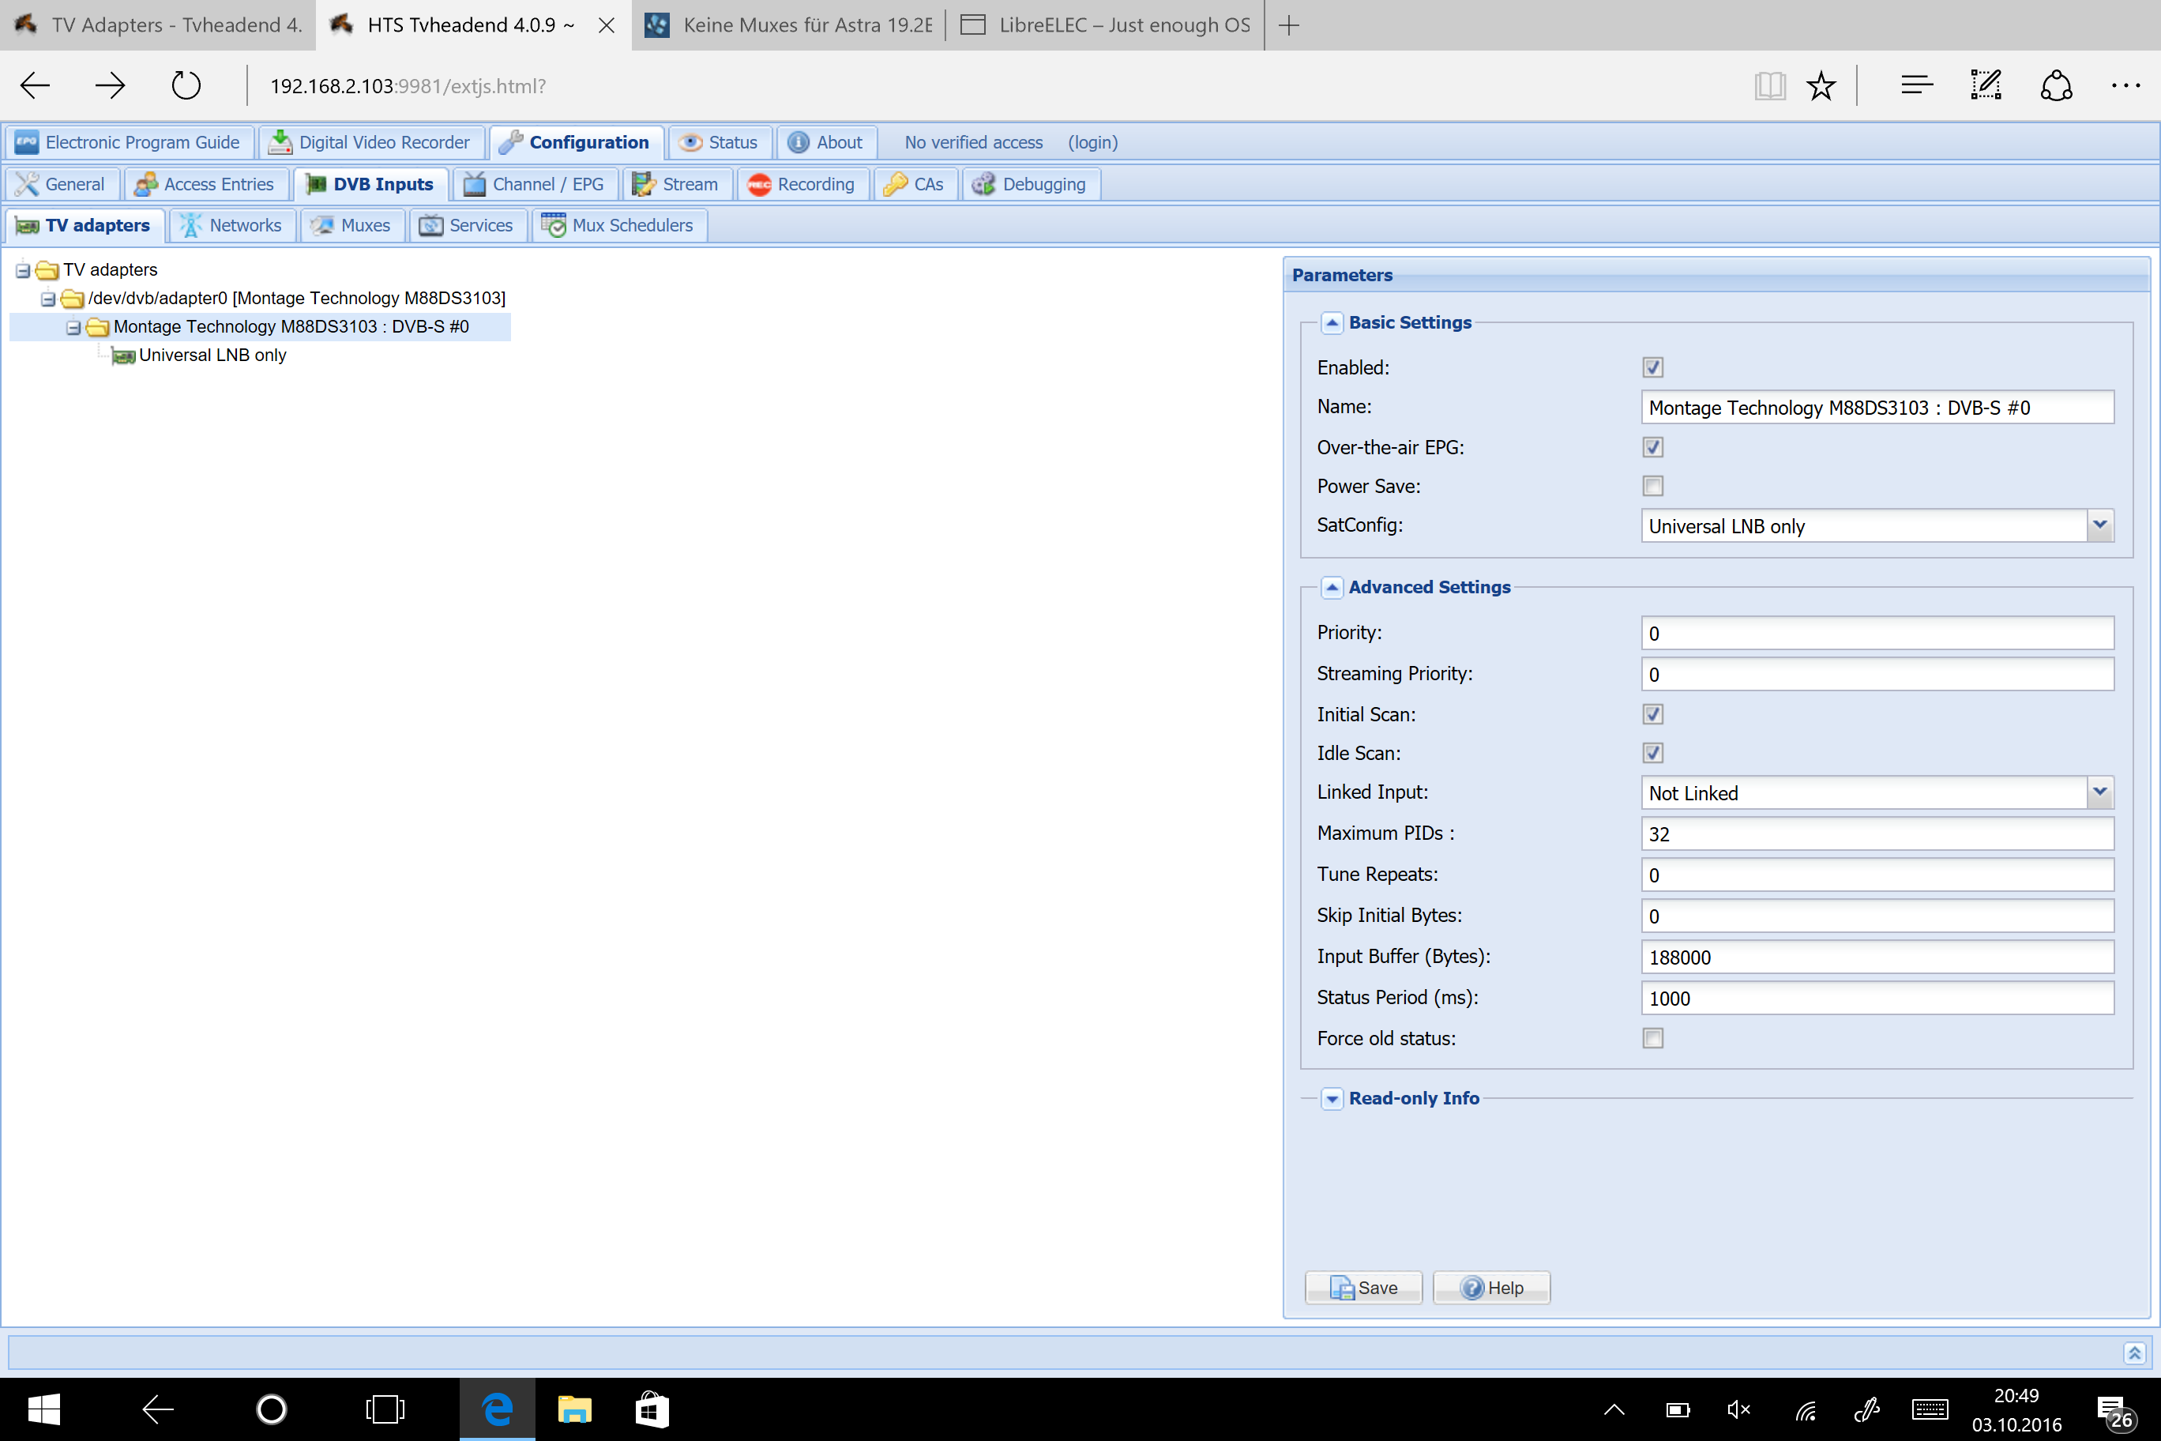Open the About tab
Image resolution: width=2161 pixels, height=1441 pixels.
coord(826,142)
